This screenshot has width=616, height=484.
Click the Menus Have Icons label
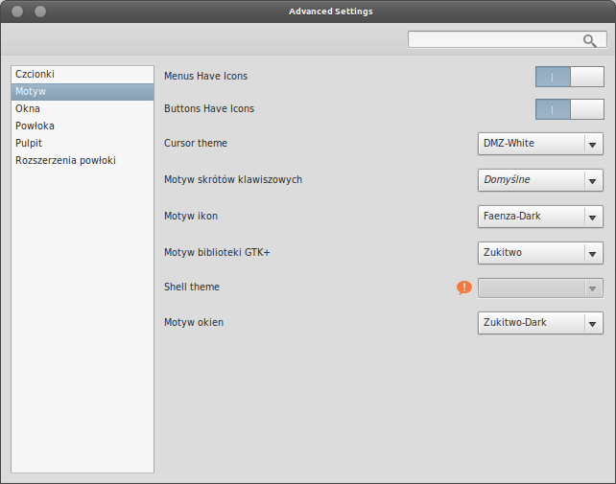coord(206,76)
